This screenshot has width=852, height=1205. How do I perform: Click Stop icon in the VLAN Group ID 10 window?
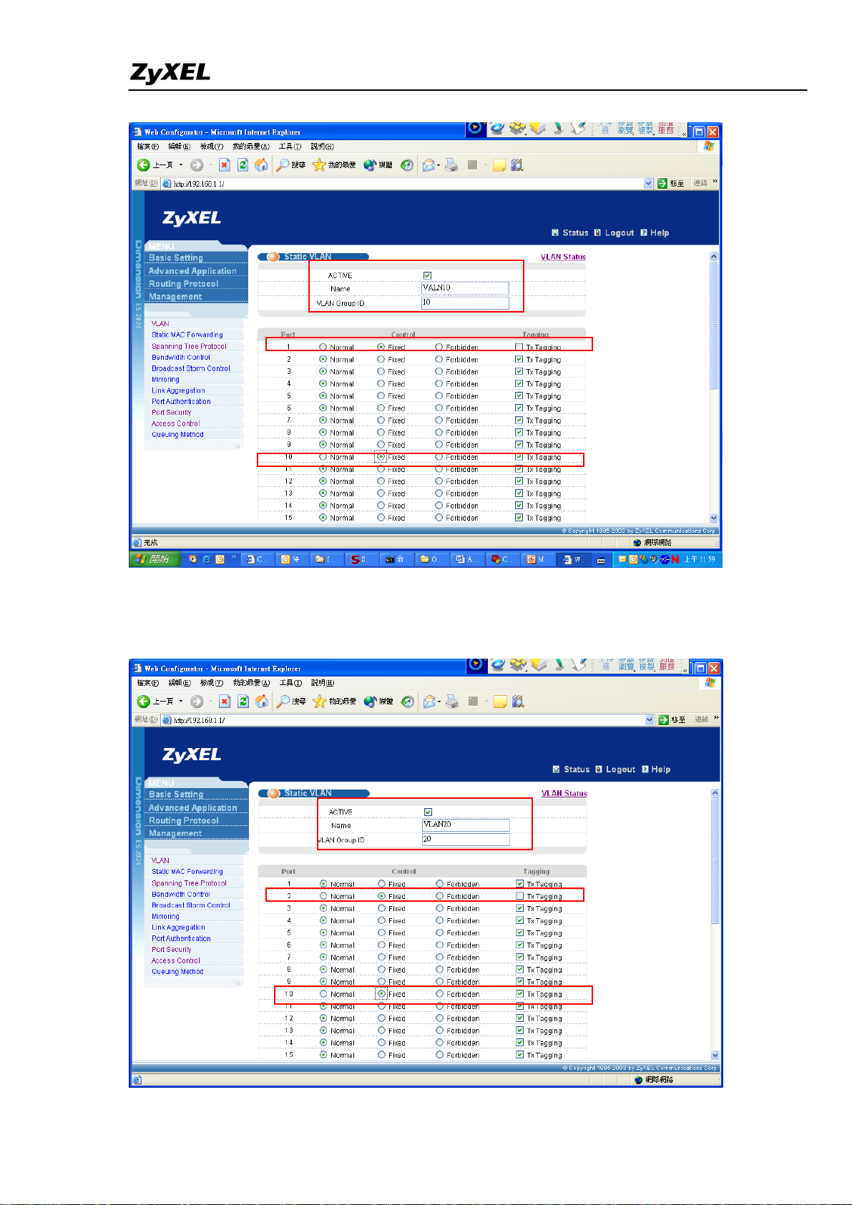click(x=224, y=165)
